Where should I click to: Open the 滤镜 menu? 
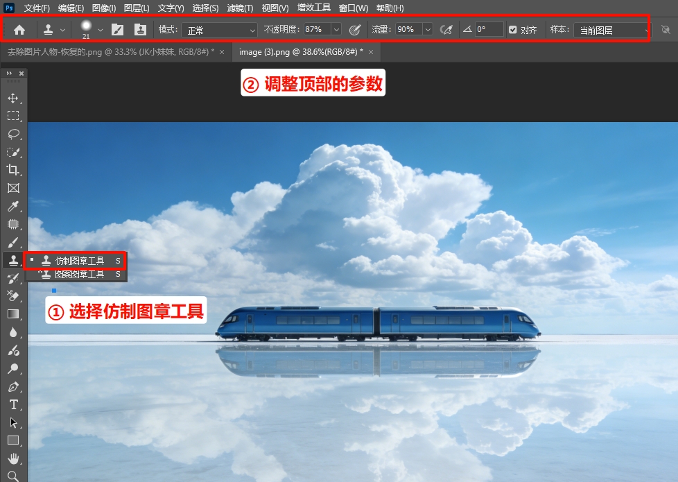tap(240, 8)
